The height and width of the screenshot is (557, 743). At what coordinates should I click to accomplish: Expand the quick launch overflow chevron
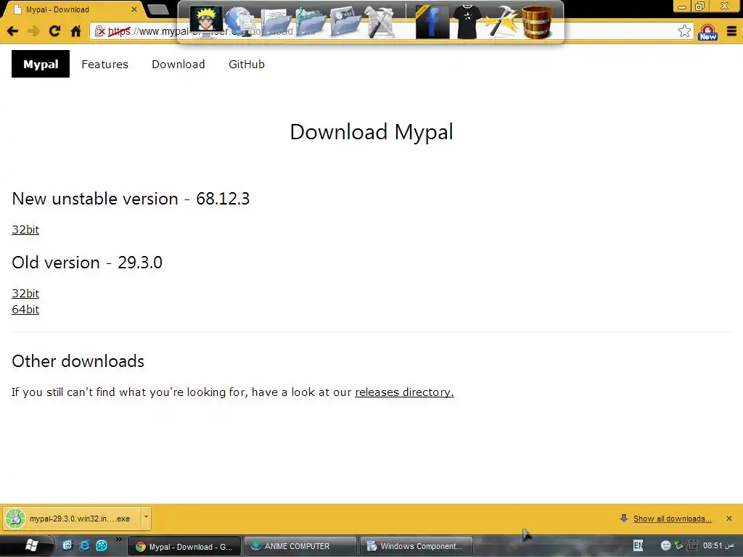(118, 539)
